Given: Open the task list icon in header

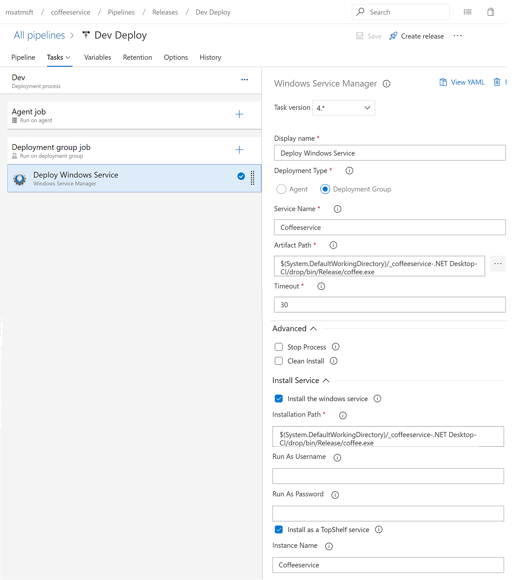Looking at the screenshot, I should pyautogui.click(x=468, y=12).
